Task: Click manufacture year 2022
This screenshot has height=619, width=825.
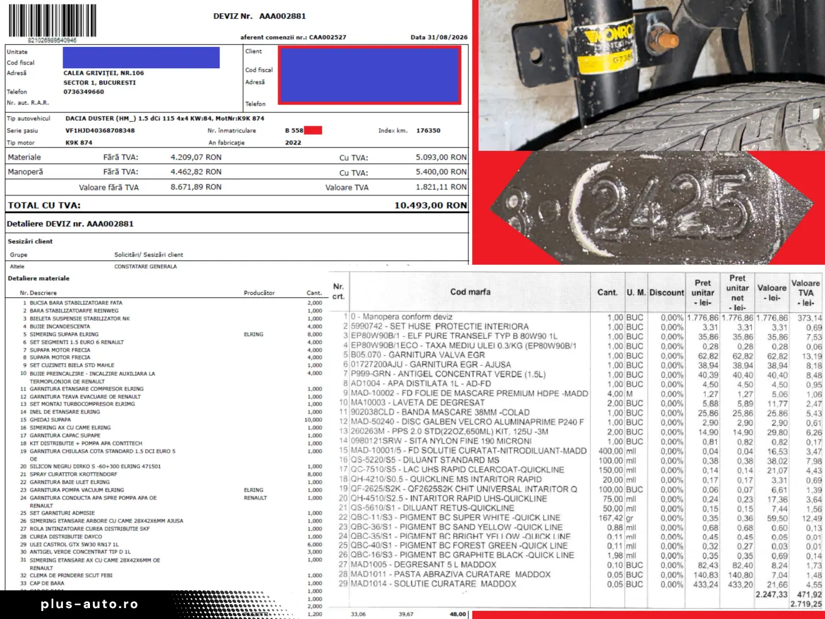Action: 293,143
